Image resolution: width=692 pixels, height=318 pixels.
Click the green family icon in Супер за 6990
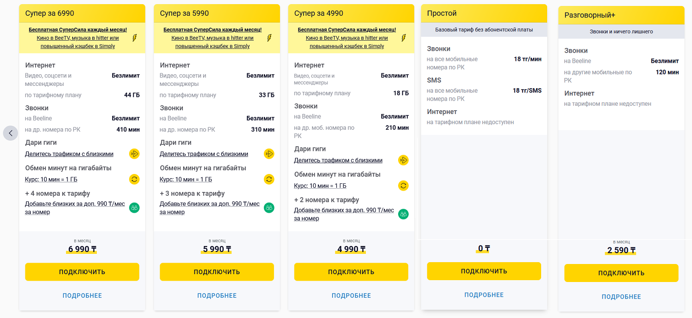coord(134,208)
